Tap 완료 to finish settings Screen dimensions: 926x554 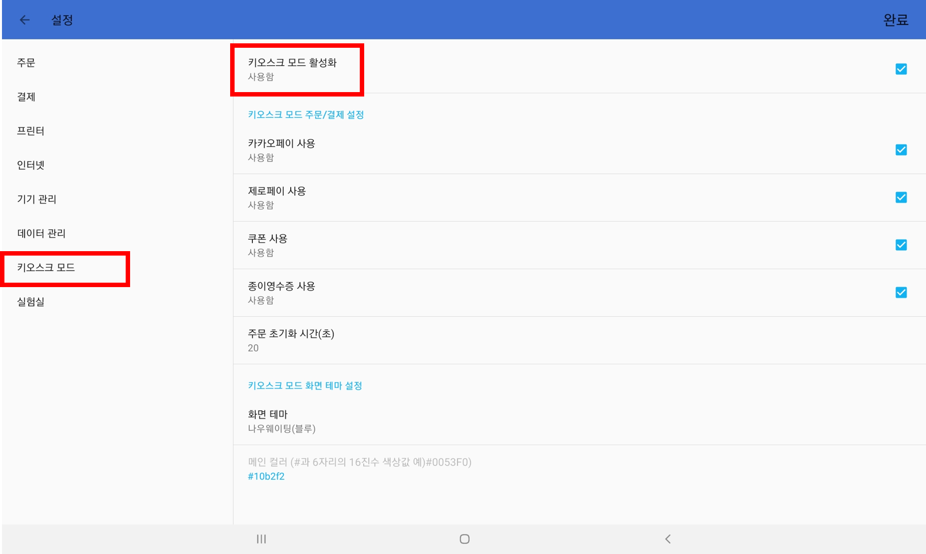(x=895, y=20)
